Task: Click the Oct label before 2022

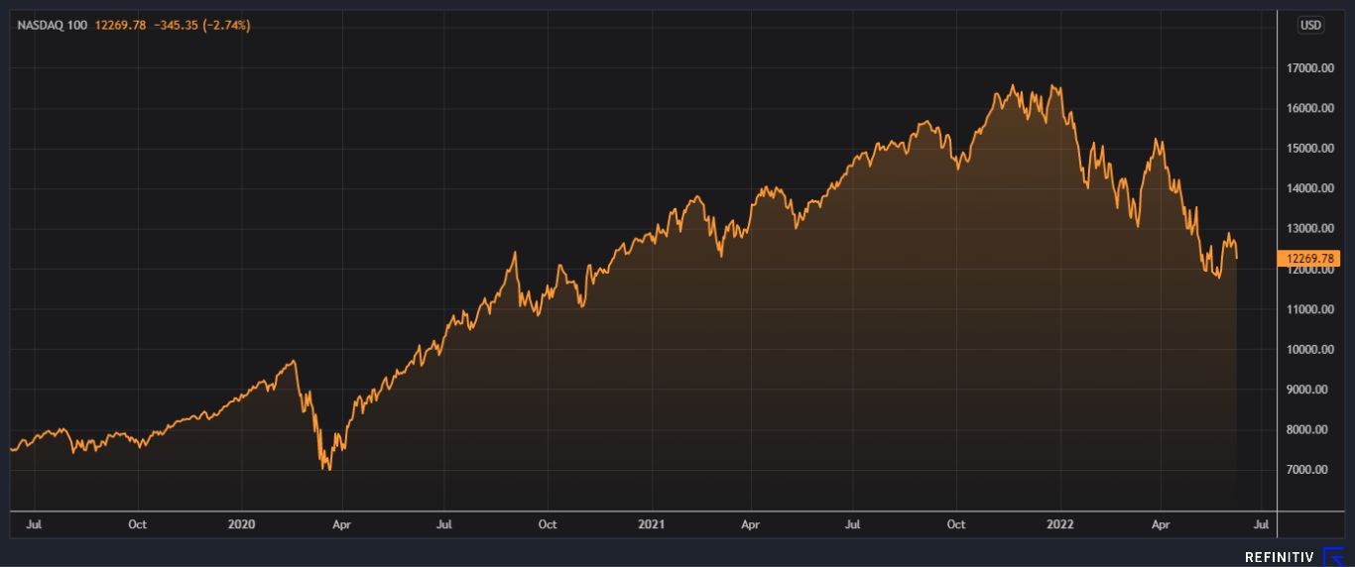Action: (x=956, y=524)
